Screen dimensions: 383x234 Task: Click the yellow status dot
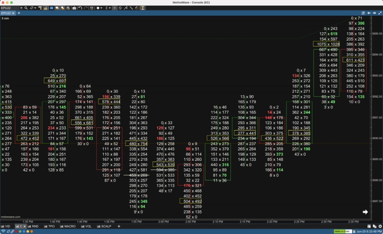click(28, 232)
